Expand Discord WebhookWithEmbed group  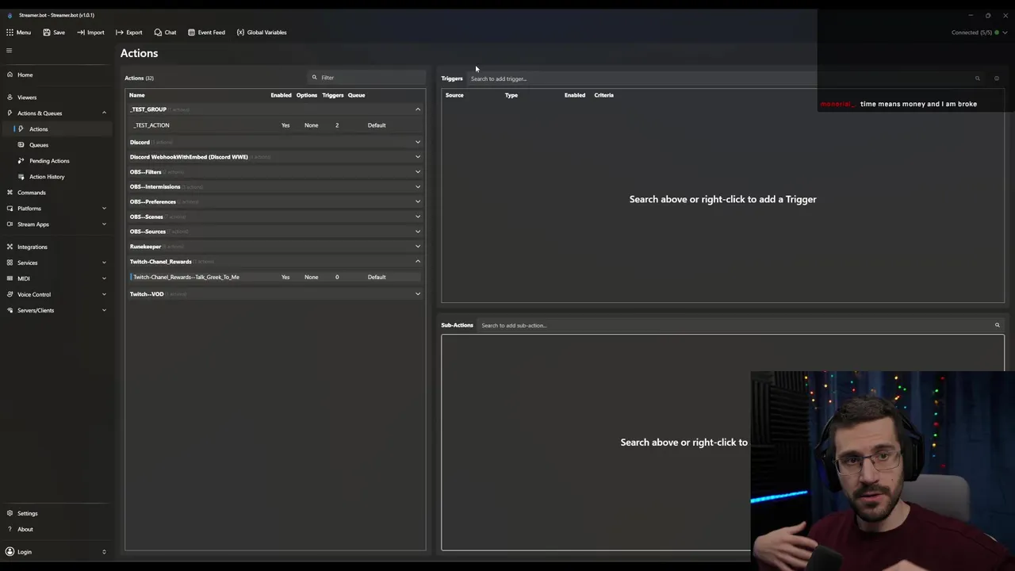pos(418,157)
